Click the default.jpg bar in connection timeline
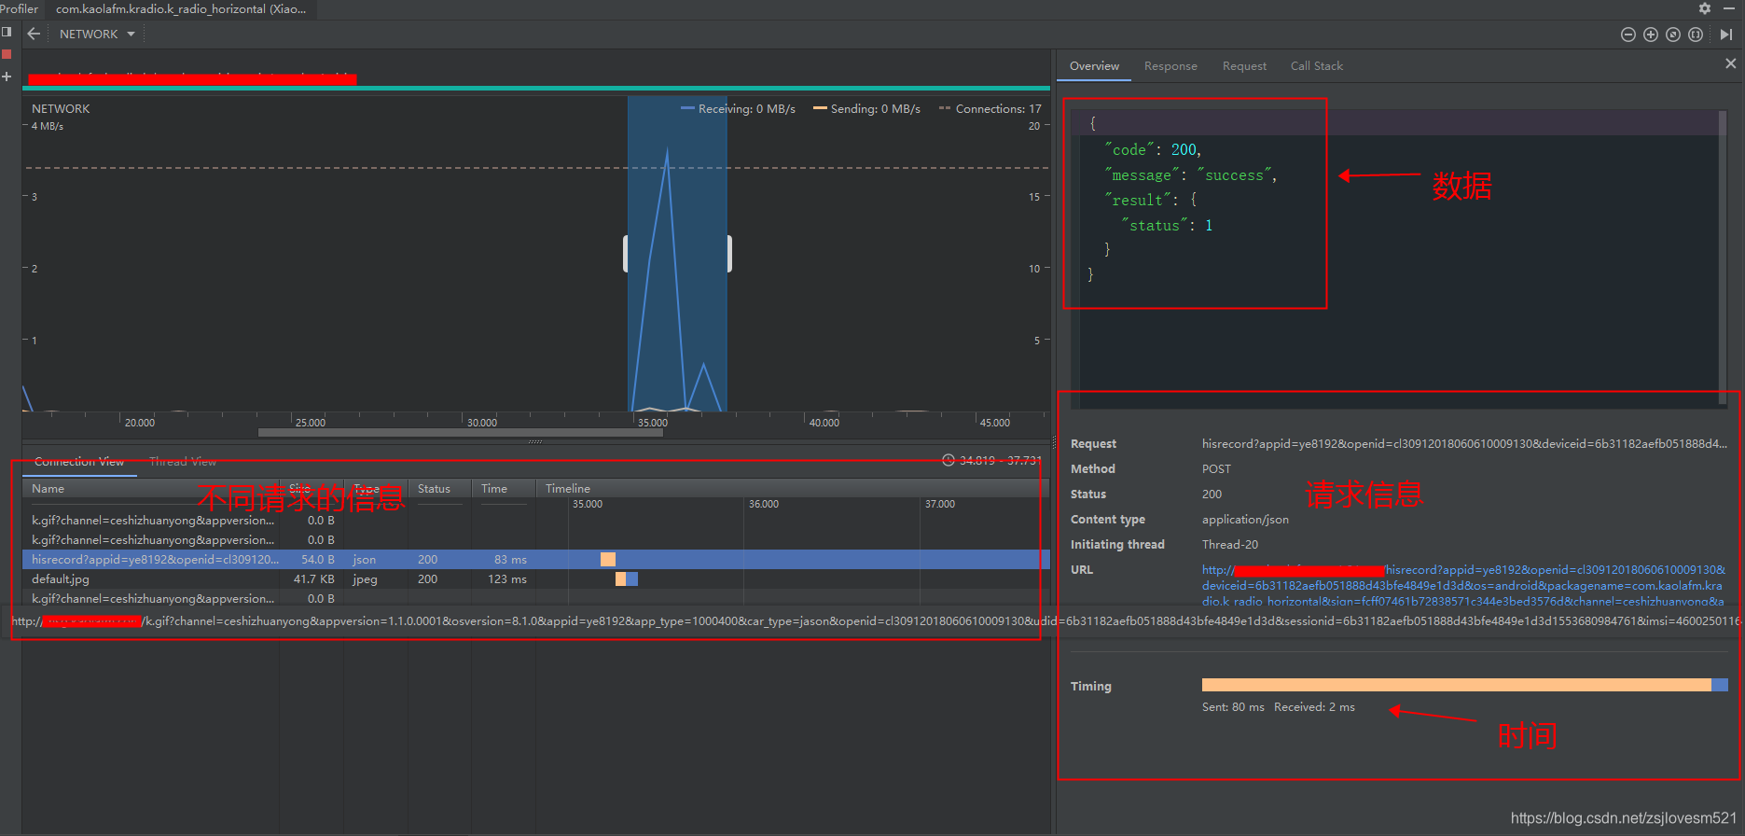The image size is (1745, 836). [627, 579]
